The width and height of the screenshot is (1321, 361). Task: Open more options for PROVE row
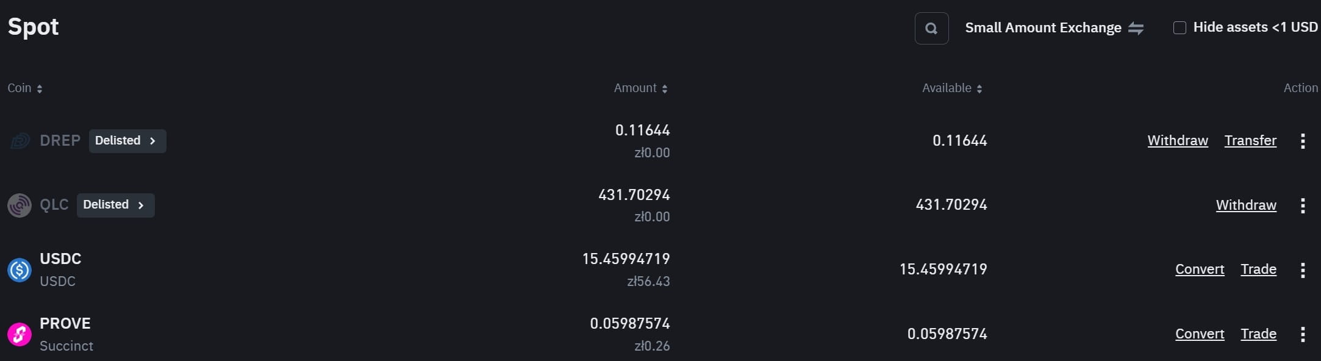(x=1303, y=334)
